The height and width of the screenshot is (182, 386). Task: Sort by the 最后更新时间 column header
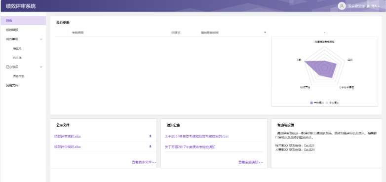pos(210,33)
